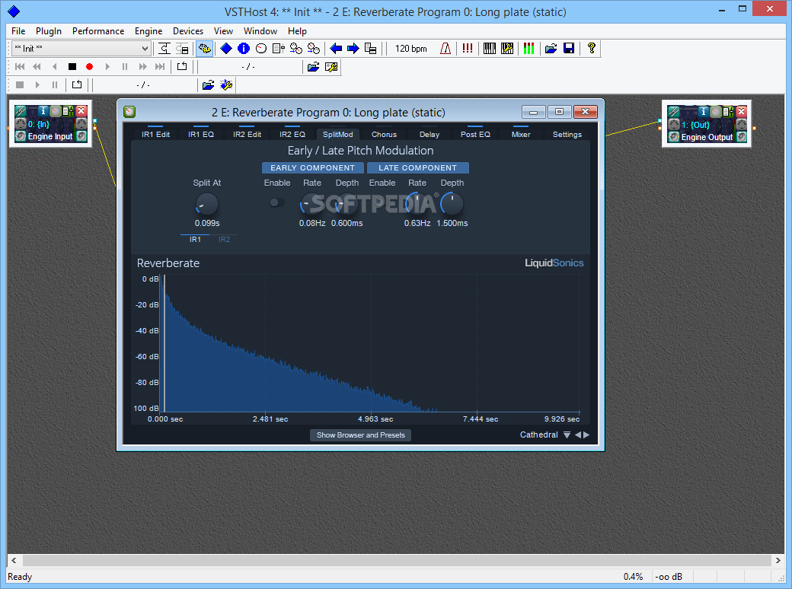
Task: Click the open-folder icon beside the floppy disk
Action: pos(551,49)
